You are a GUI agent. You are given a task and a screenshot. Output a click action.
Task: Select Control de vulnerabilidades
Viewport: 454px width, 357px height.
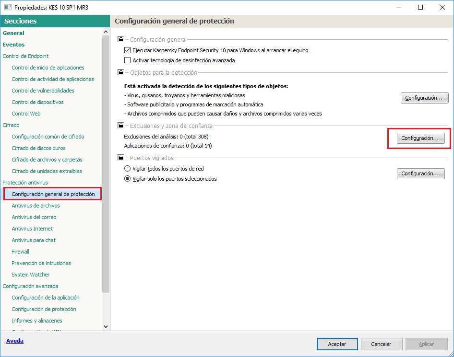coord(43,91)
